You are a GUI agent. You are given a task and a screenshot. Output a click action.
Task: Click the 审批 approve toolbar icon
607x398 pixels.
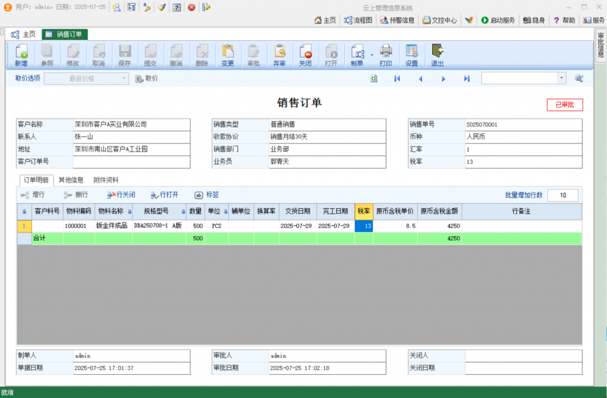254,55
